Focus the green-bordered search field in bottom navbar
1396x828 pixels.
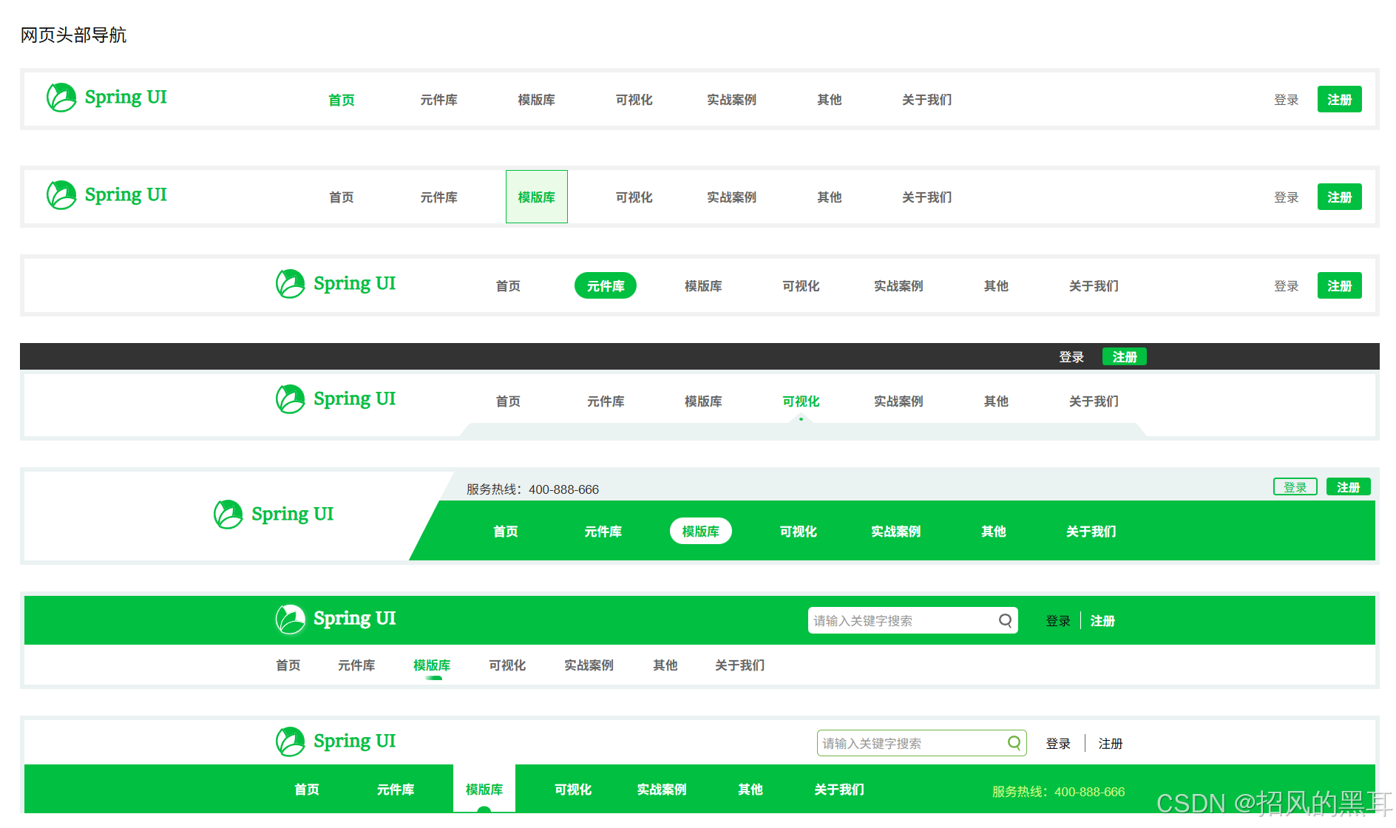tap(921, 743)
